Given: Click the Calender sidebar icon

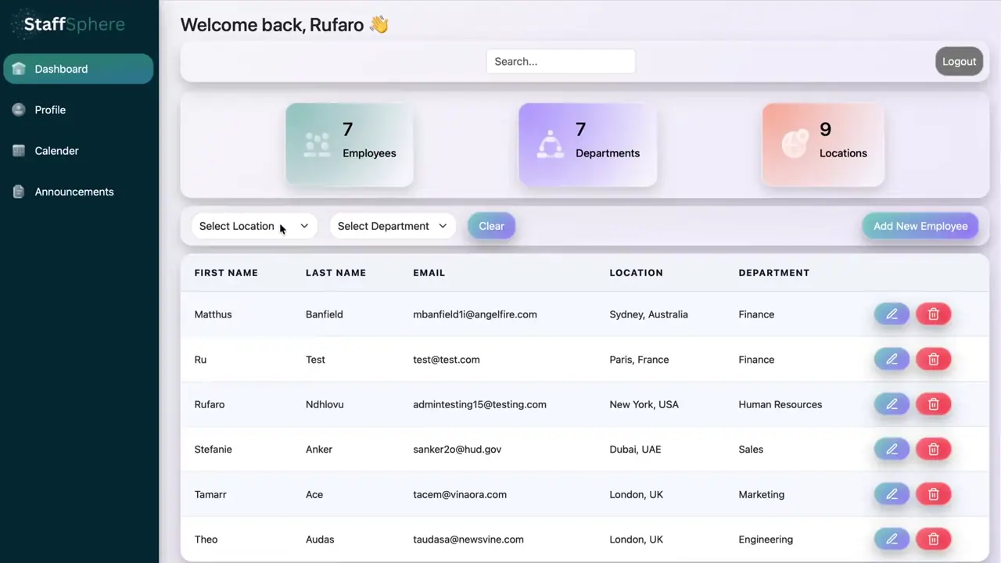Looking at the screenshot, I should (x=19, y=151).
